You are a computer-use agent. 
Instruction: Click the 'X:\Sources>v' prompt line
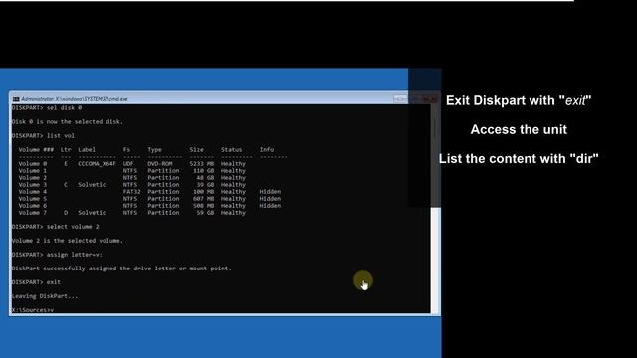pos(33,310)
